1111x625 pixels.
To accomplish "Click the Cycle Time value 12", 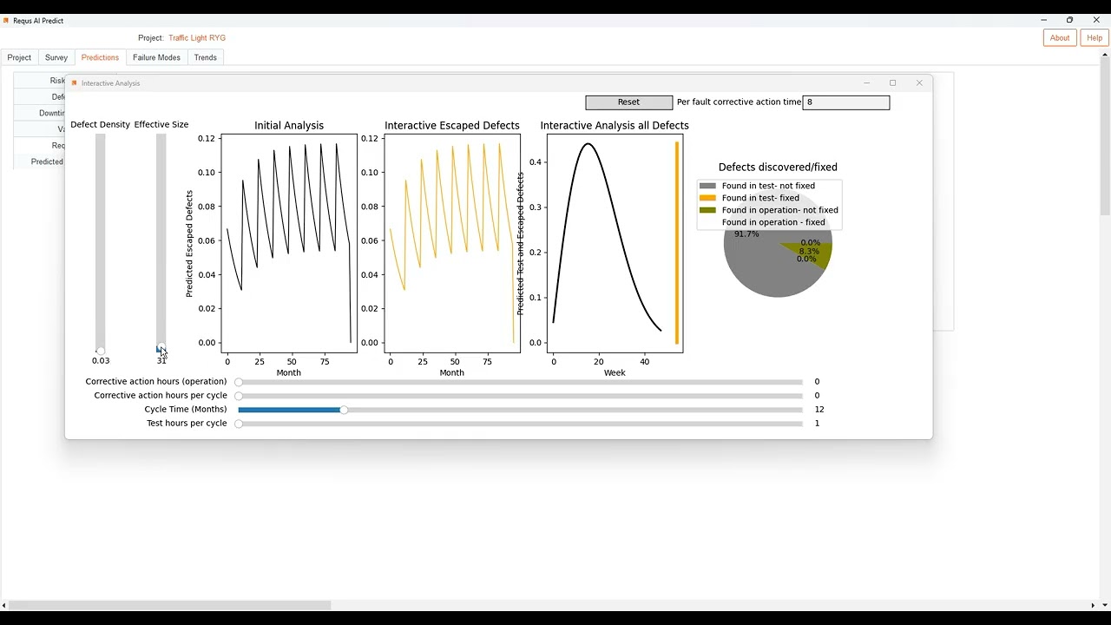I will click(x=819, y=410).
